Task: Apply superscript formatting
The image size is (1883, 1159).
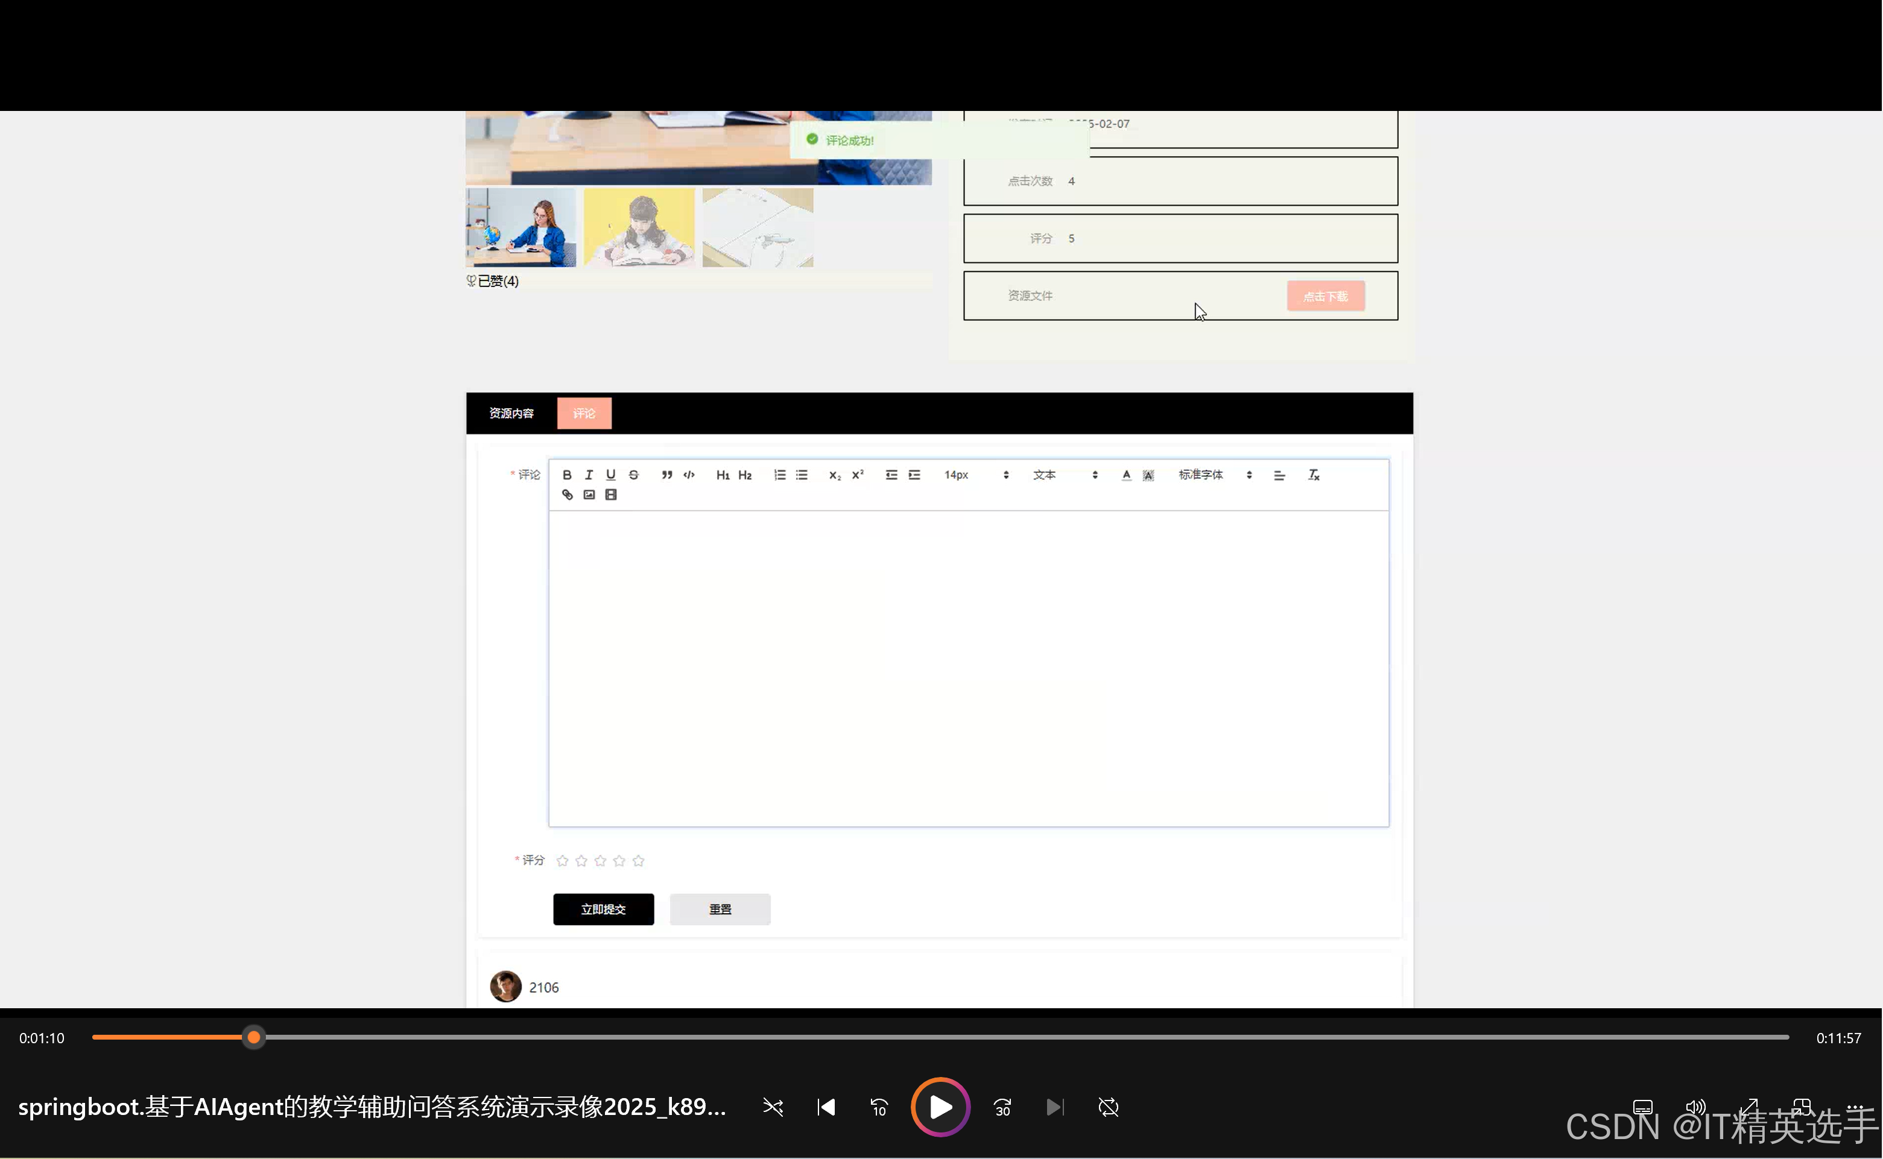Action: click(858, 475)
